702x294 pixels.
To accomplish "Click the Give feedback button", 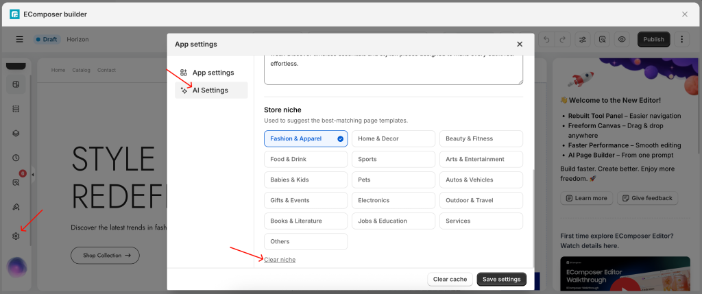I will (647, 198).
